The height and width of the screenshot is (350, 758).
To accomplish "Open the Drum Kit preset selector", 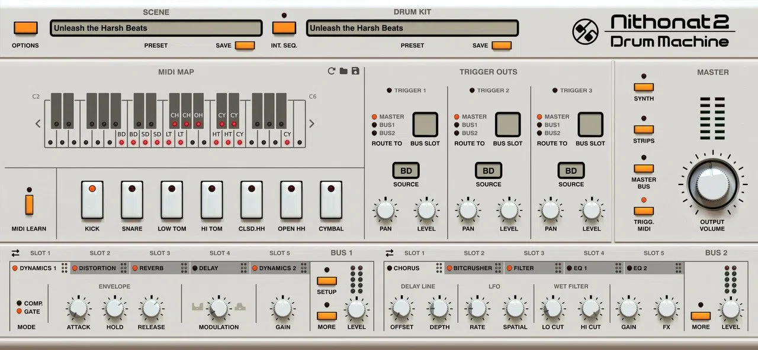I will click(412, 28).
